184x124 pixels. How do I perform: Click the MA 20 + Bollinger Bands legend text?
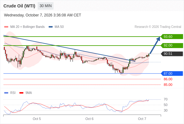point(27,27)
